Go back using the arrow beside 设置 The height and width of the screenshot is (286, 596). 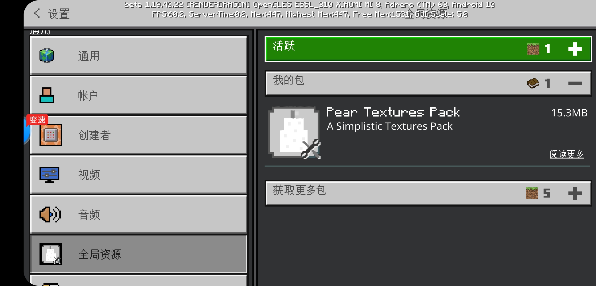click(x=37, y=13)
